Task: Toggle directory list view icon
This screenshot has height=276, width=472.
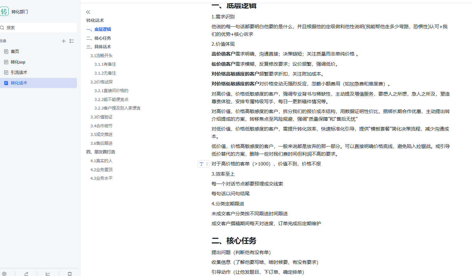Action: [x=72, y=41]
